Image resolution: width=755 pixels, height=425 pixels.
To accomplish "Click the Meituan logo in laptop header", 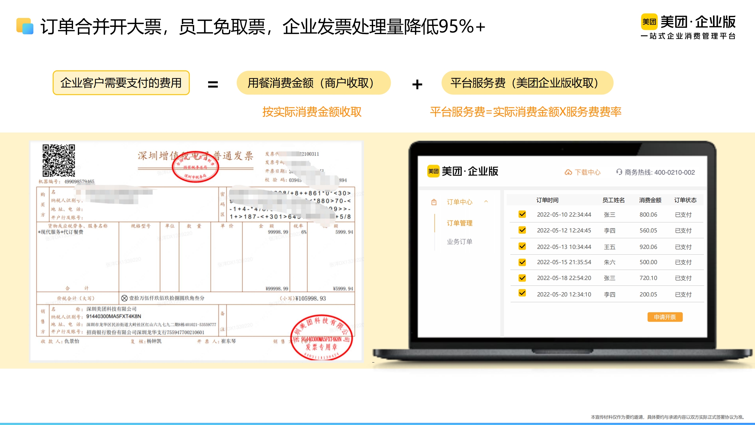I will [x=463, y=171].
